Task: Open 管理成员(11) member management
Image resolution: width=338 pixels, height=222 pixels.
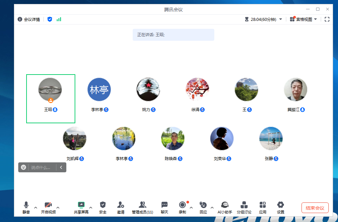Action: 142,205
